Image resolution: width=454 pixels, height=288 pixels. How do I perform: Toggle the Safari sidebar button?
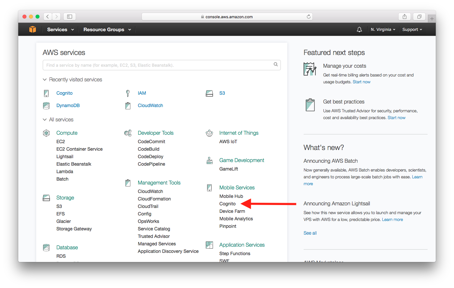(69, 17)
